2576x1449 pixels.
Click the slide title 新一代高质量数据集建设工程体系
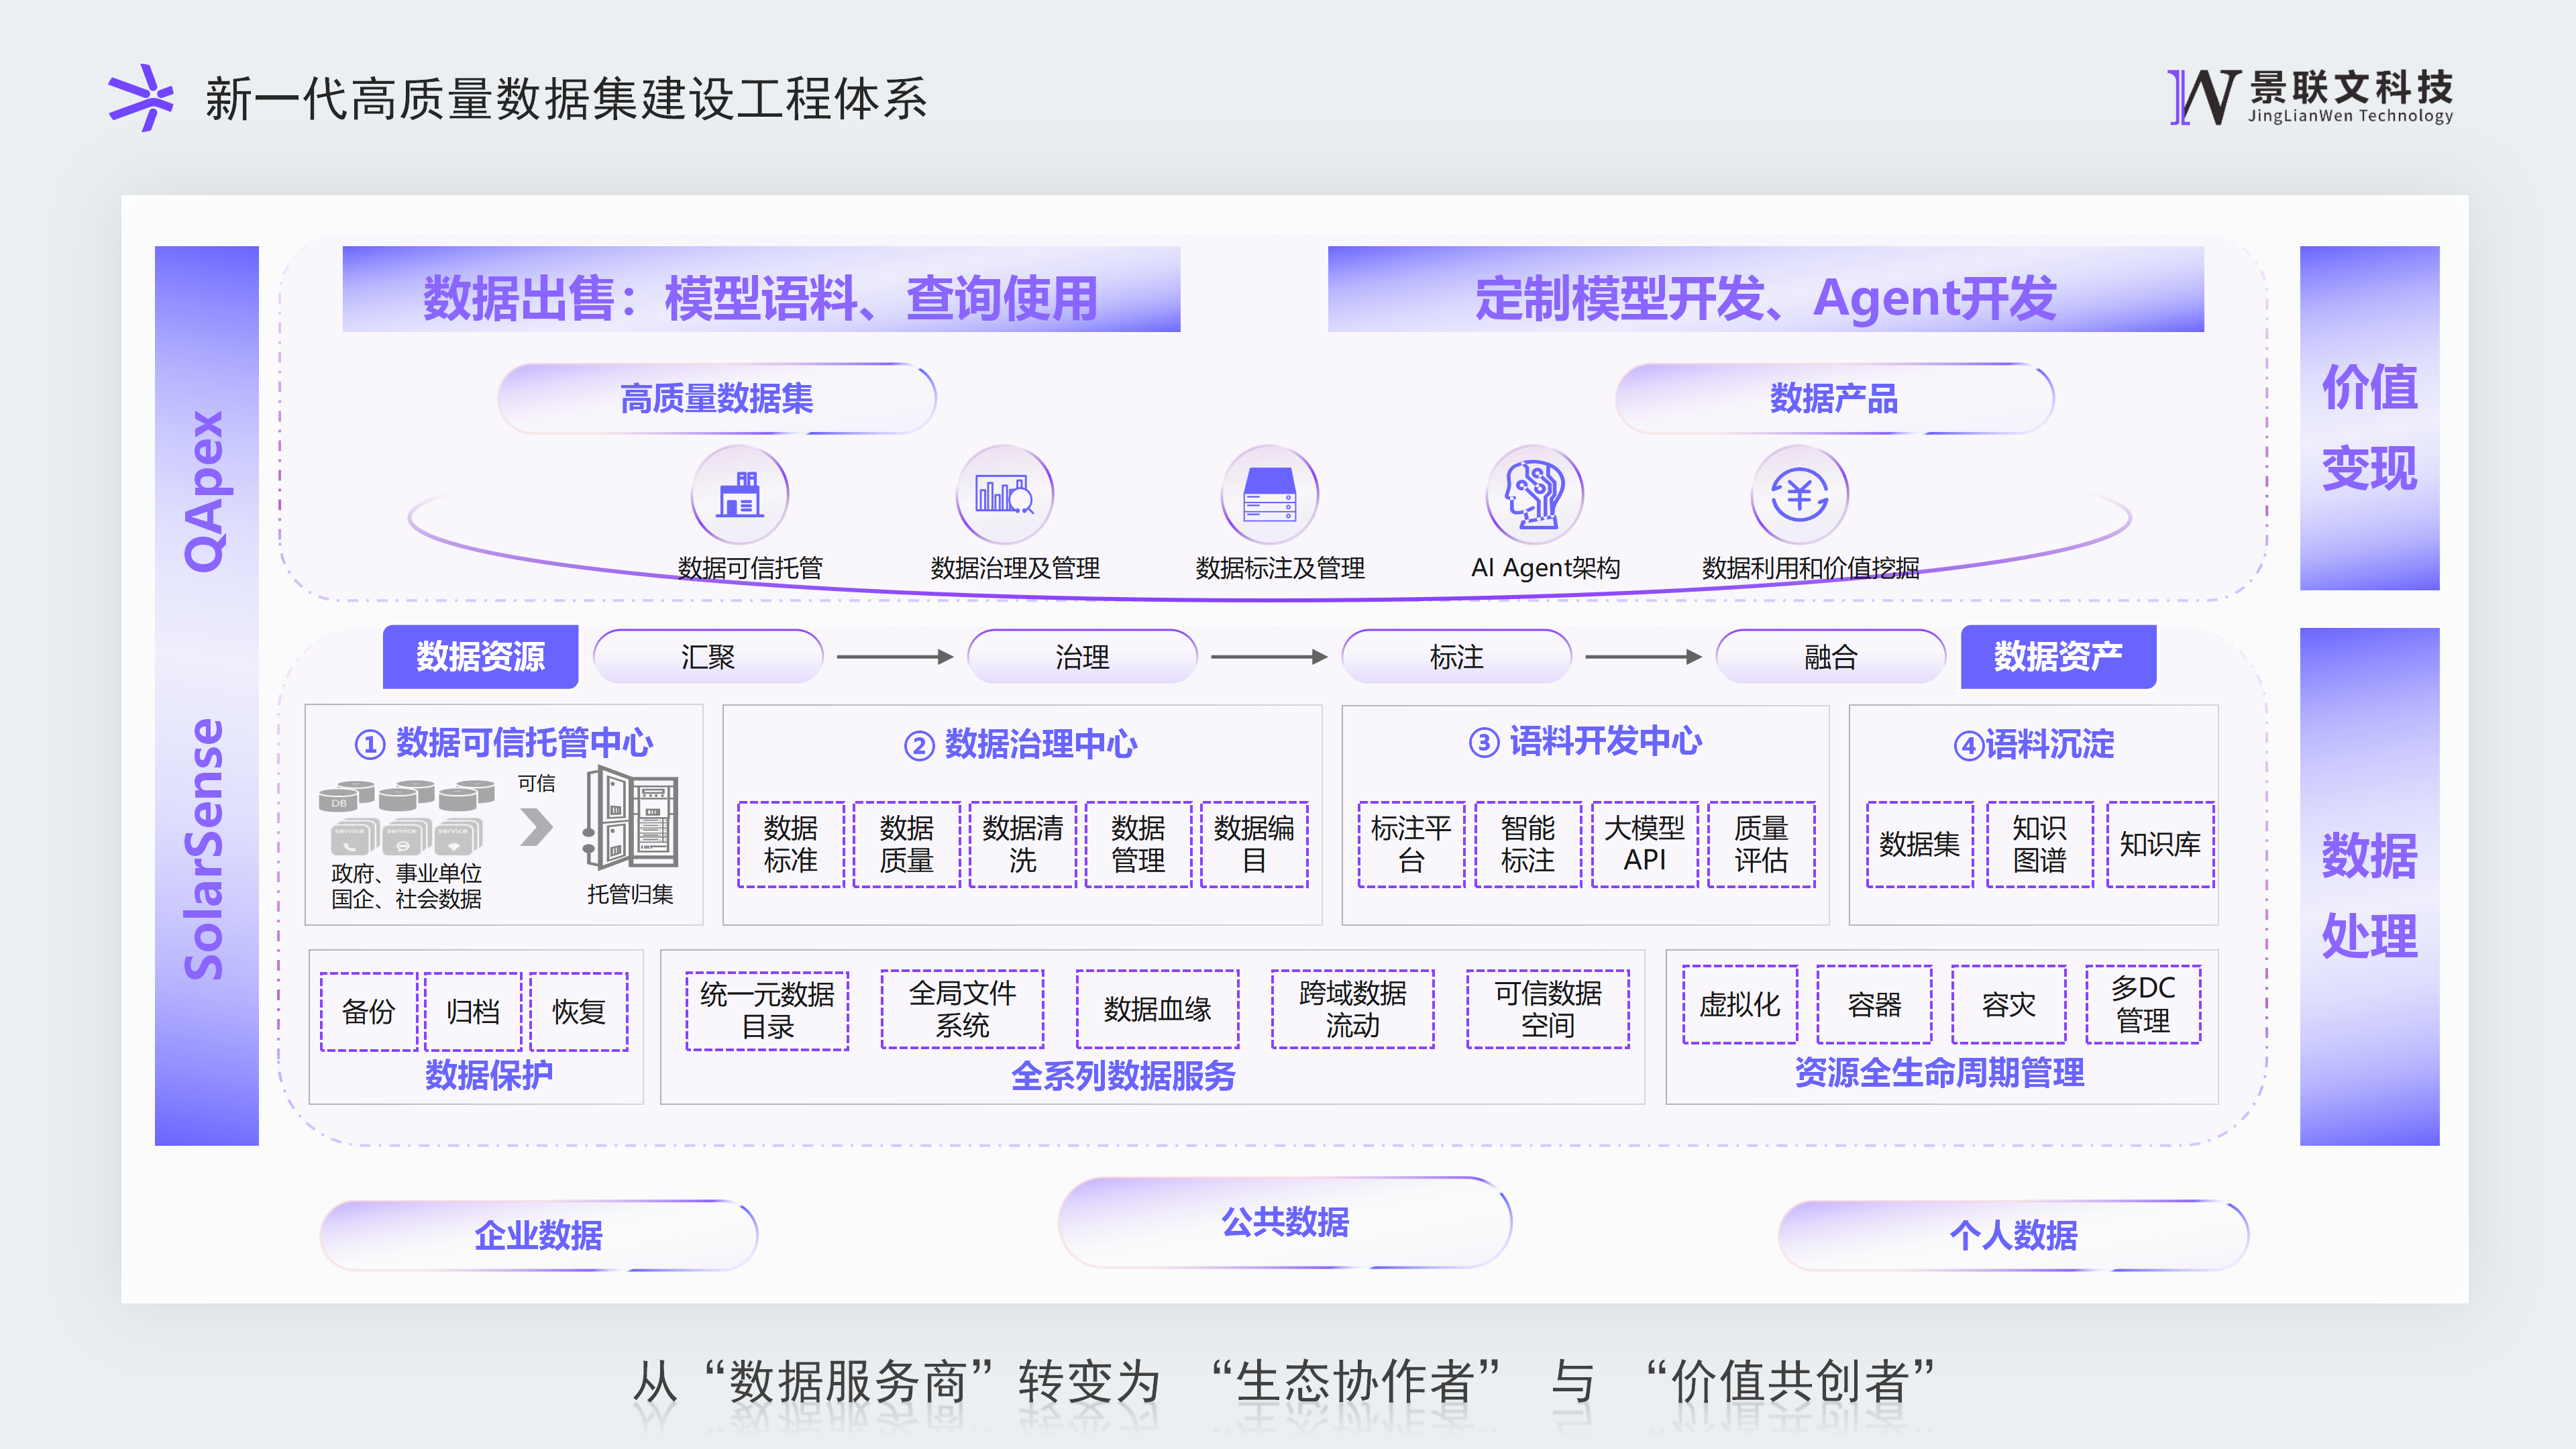(x=567, y=98)
